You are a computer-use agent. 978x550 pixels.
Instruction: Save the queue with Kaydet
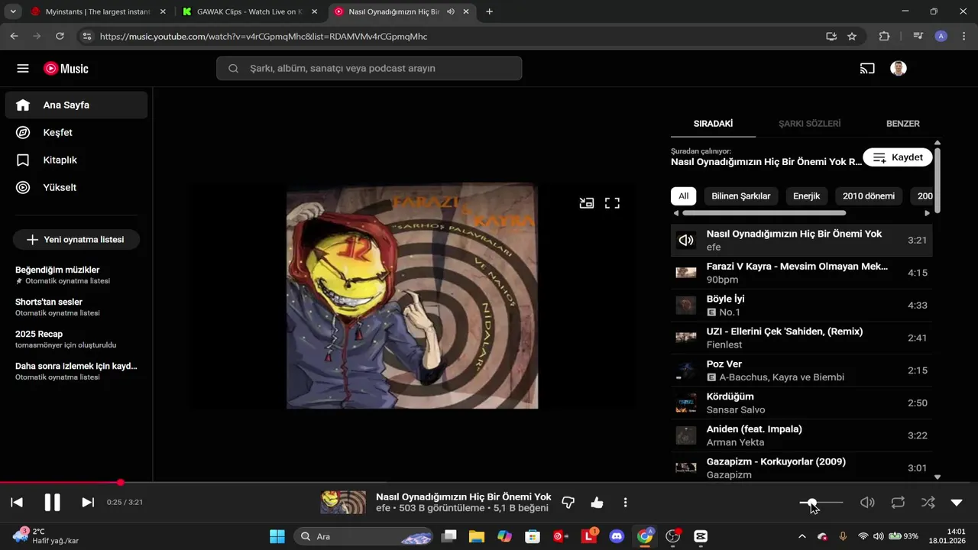898,157
